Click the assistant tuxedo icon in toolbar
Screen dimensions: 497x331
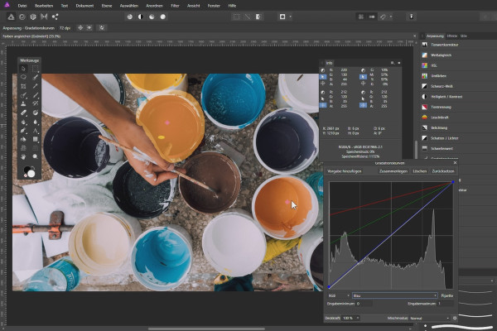tap(411, 17)
